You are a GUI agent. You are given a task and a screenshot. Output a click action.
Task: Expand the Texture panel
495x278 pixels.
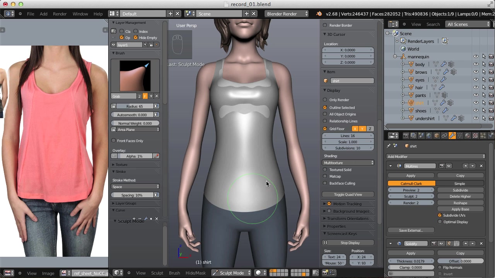click(121, 165)
